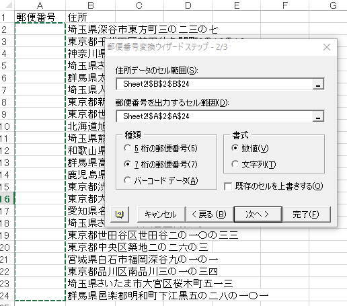The width and height of the screenshot is (347, 306).
Task: Select column A header
Action: point(40,5)
